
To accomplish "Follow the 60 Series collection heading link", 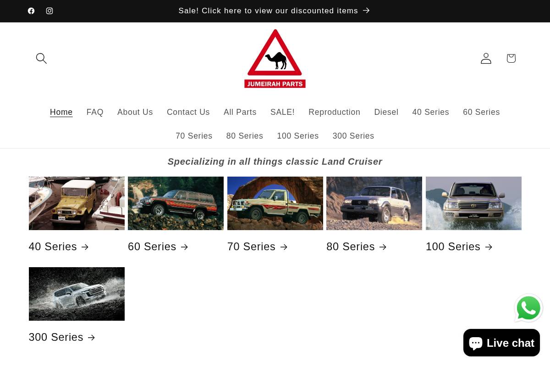I will tap(159, 247).
